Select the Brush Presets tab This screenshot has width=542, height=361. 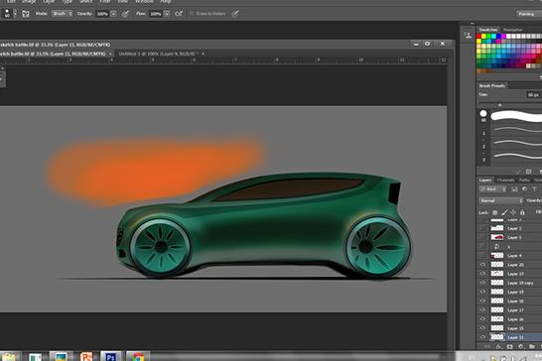tap(492, 85)
